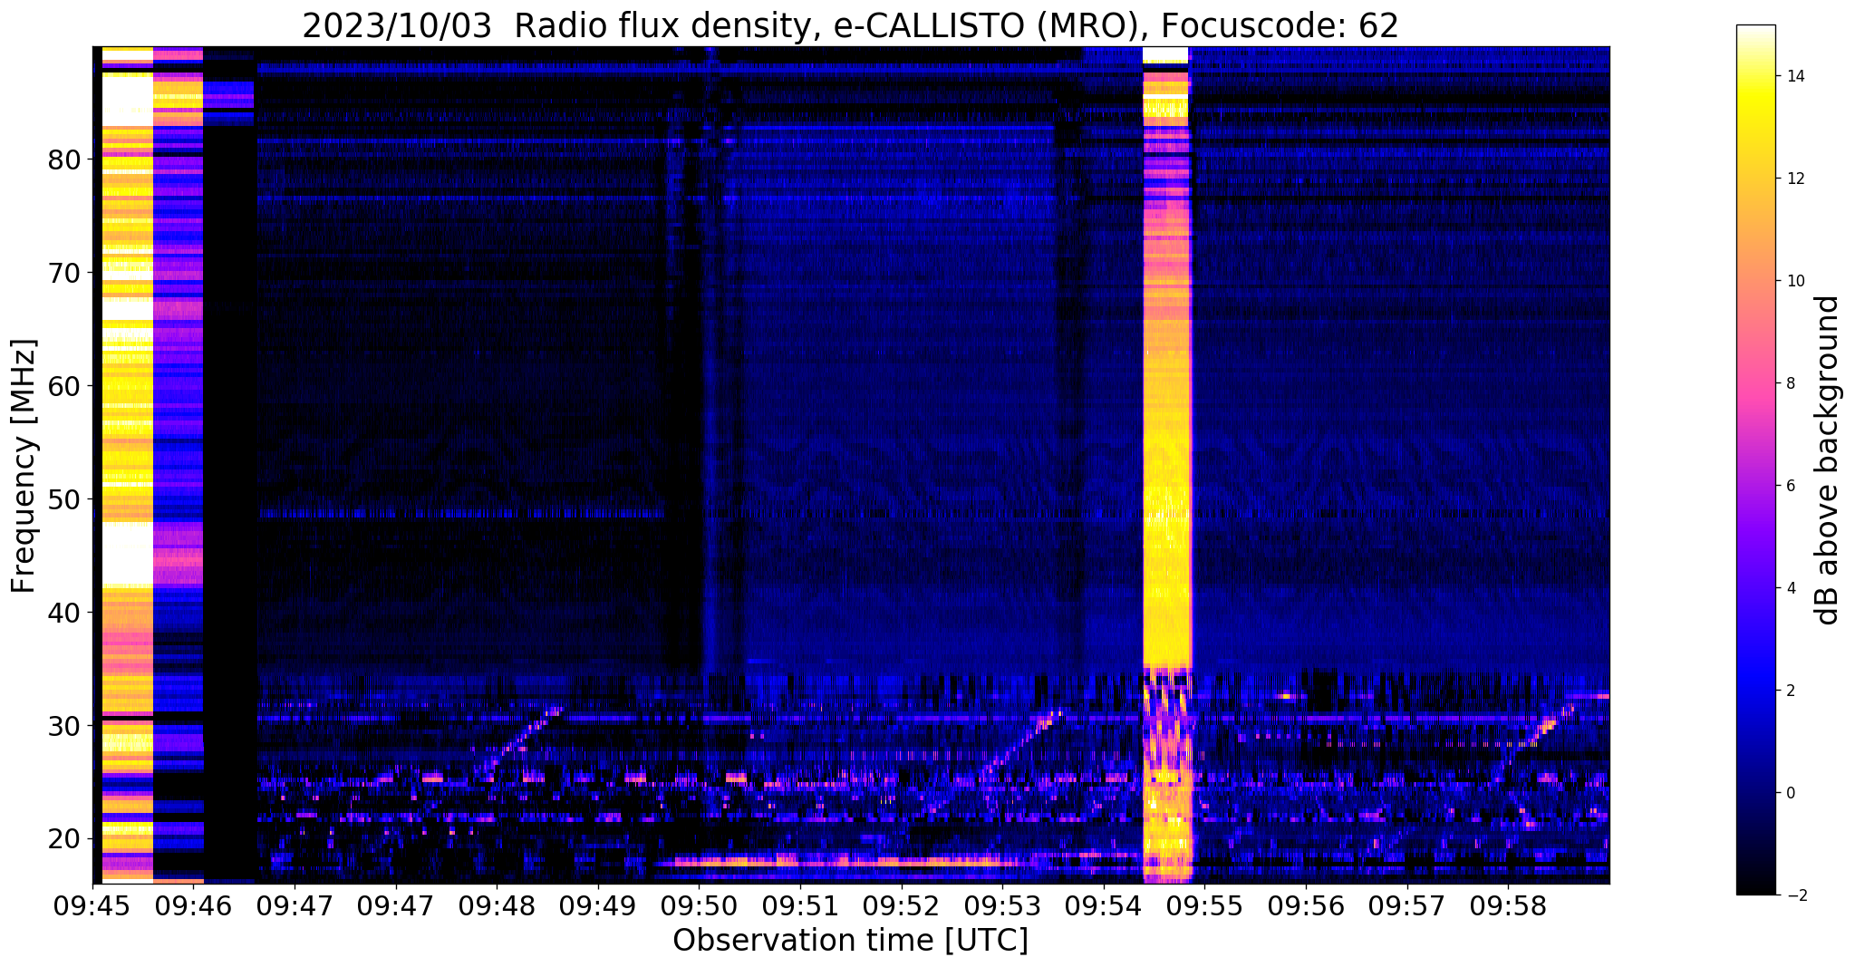
Task: Click the 0 tick on the colorbar
Action: coord(1791,793)
